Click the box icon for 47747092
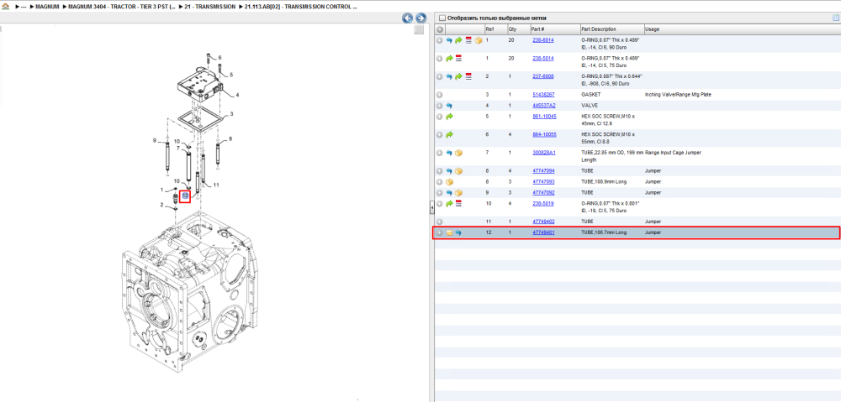 [x=458, y=193]
